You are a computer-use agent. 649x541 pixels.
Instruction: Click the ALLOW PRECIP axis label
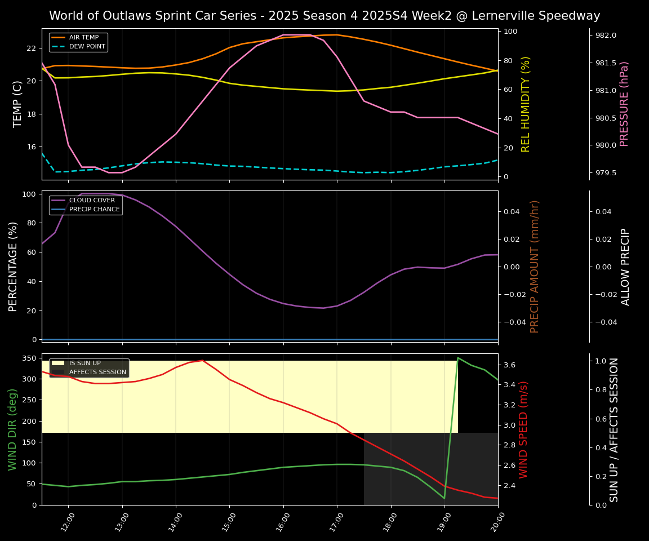pos(625,266)
